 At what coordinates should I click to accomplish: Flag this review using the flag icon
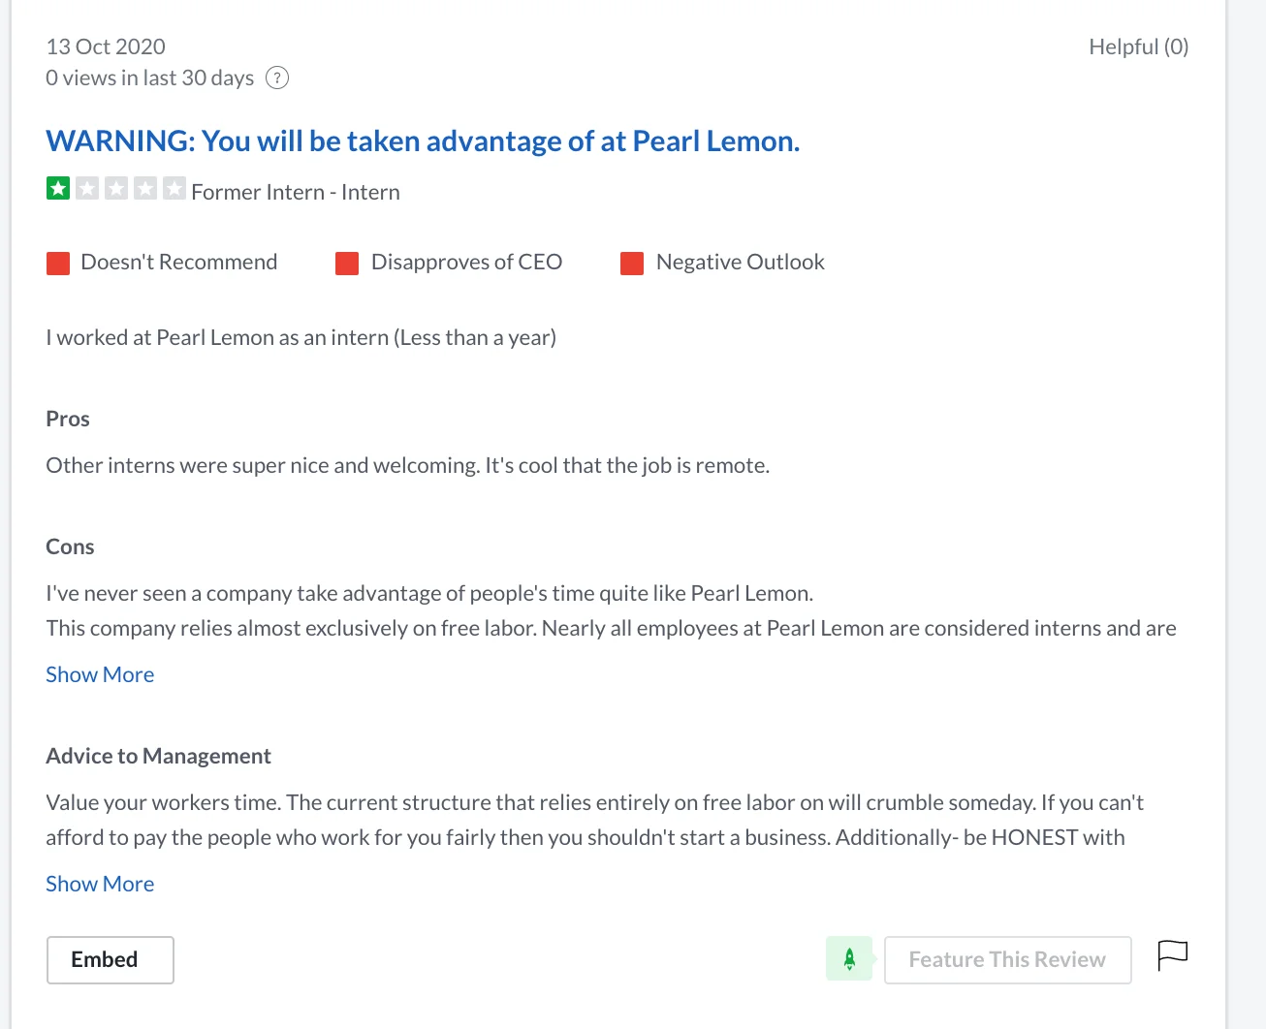point(1173,955)
